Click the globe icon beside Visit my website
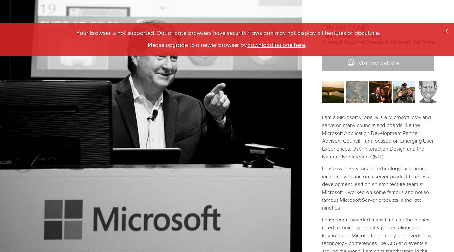Image resolution: width=454 pixels, height=252 pixels. (x=351, y=63)
